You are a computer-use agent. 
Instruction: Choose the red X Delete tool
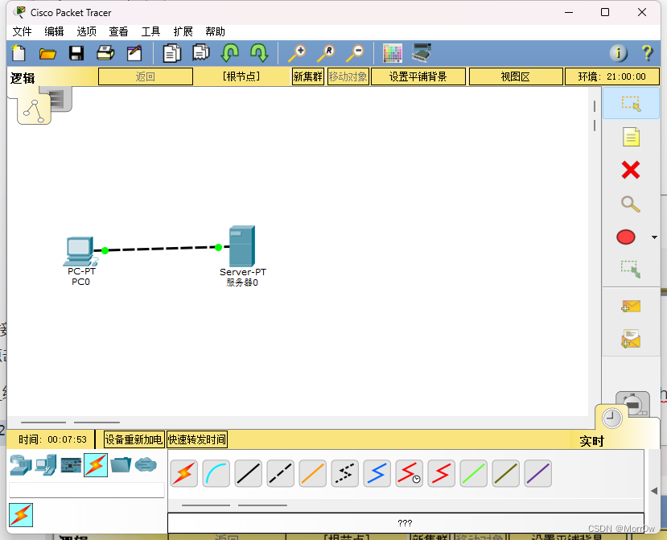(x=631, y=171)
